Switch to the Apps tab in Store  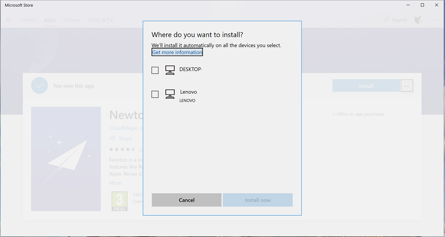50,20
